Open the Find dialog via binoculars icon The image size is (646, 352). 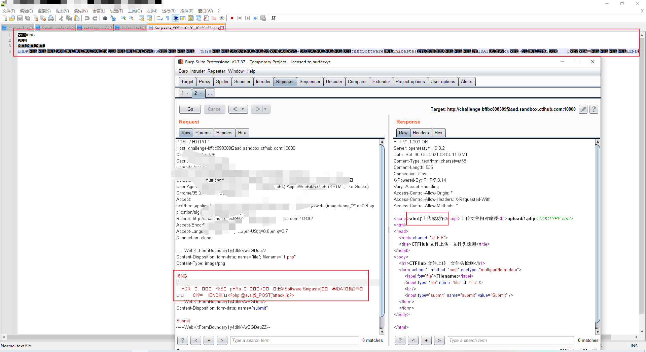[106, 18]
